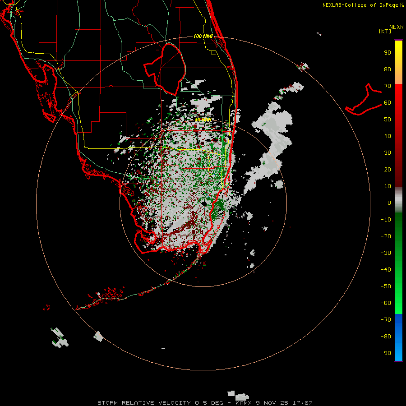Viewport: 406px width, 406px height.
Task: Click the 17:07 timestamp in caption
Action: [302, 403]
